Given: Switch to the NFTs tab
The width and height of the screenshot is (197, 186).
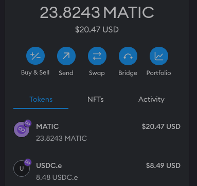Looking at the screenshot, I should pos(96,99).
